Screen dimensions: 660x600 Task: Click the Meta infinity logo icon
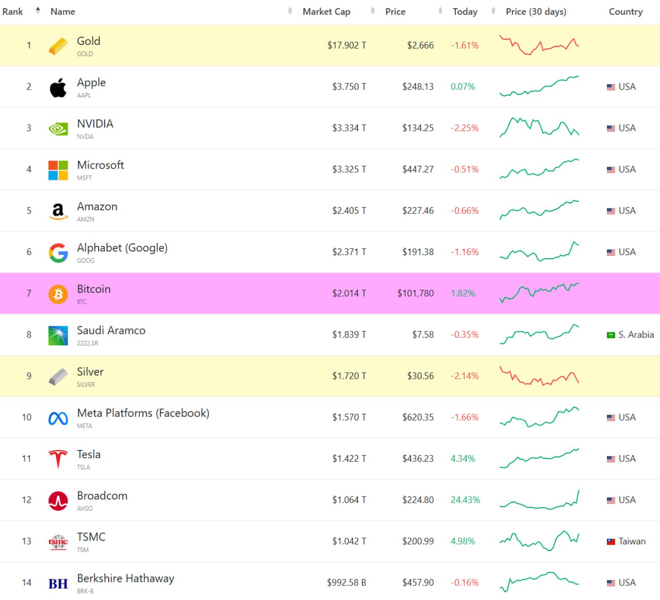[x=58, y=419]
